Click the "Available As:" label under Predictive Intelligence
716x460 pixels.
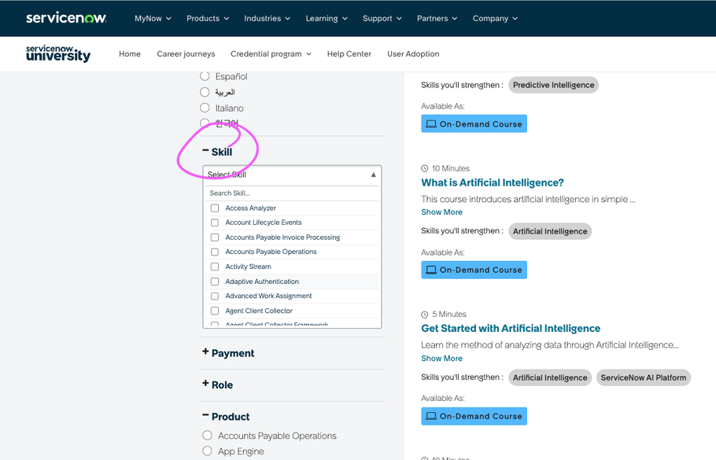click(443, 106)
